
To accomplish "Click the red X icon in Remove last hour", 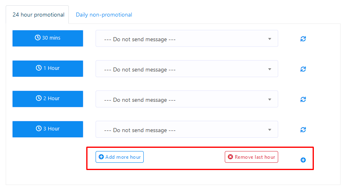I will coord(230,157).
